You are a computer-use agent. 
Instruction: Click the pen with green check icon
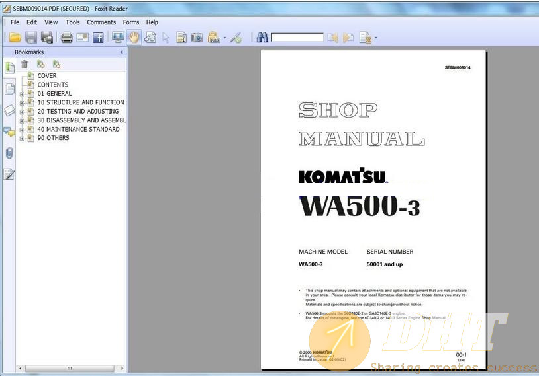(x=236, y=38)
